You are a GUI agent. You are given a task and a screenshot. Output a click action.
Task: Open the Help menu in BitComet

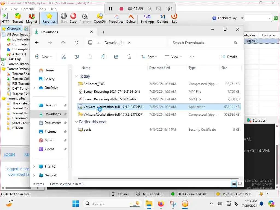pos(53,9)
